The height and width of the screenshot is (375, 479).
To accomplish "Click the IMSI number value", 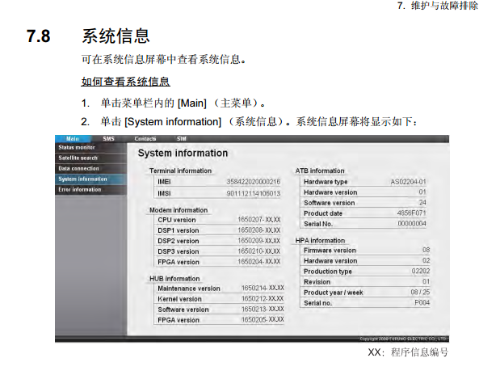I will [254, 193].
